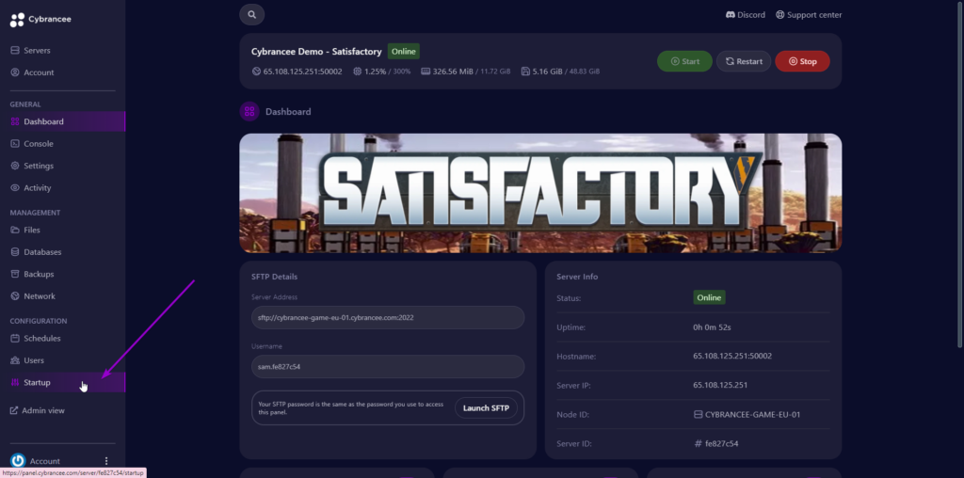Click the Schedules calendar icon

pyautogui.click(x=15, y=339)
